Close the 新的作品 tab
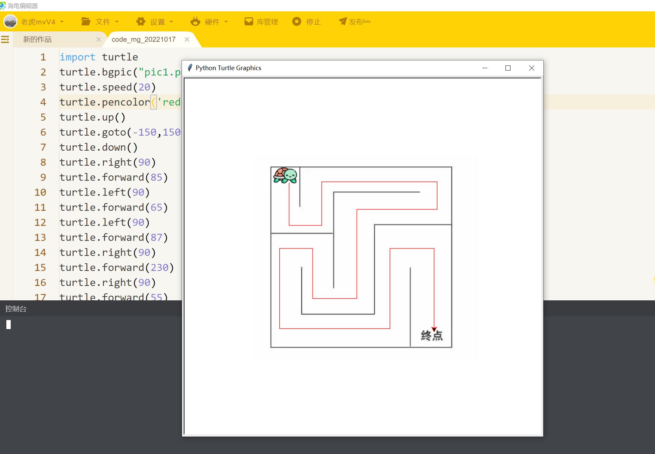 pyautogui.click(x=99, y=39)
